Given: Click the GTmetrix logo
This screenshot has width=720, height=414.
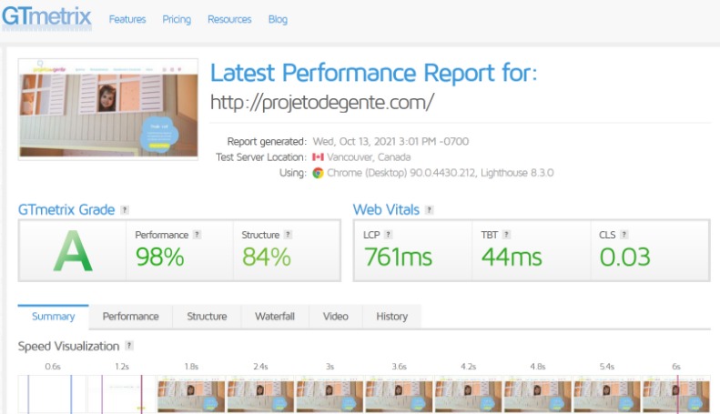Looking at the screenshot, I should click(46, 18).
